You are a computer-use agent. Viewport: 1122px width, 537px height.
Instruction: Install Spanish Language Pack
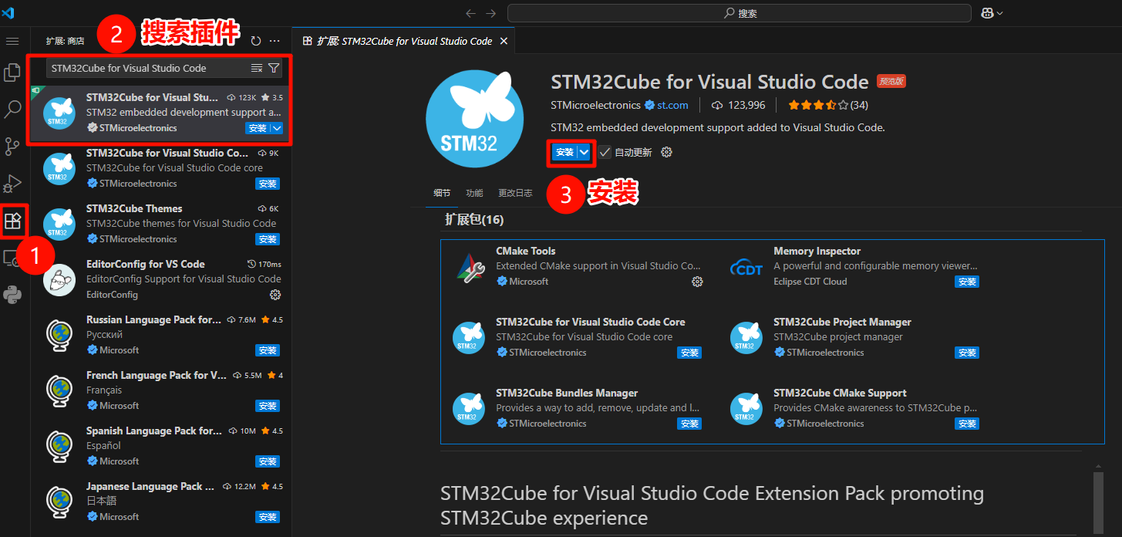click(x=268, y=461)
